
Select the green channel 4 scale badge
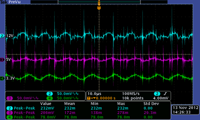(50, 98)
